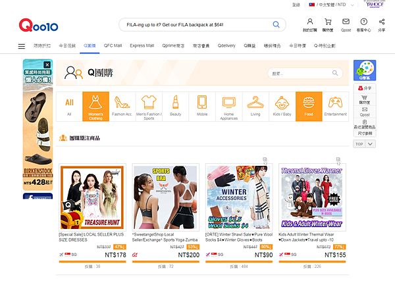Open recently viewed items in right sidebar
The image size is (395, 281).
tap(365, 124)
